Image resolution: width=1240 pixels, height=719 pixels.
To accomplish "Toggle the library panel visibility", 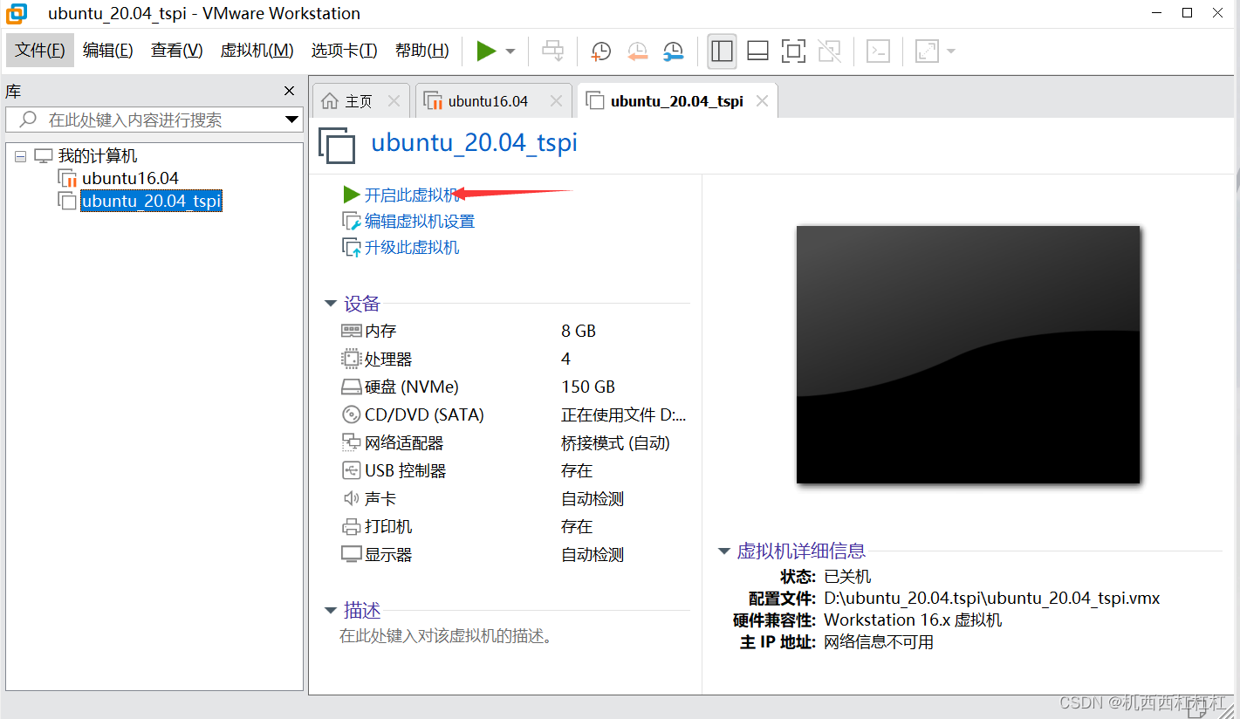I will coord(722,51).
